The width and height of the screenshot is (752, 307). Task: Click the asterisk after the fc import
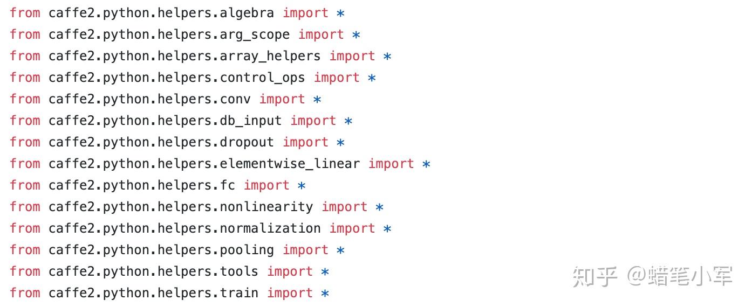click(302, 186)
